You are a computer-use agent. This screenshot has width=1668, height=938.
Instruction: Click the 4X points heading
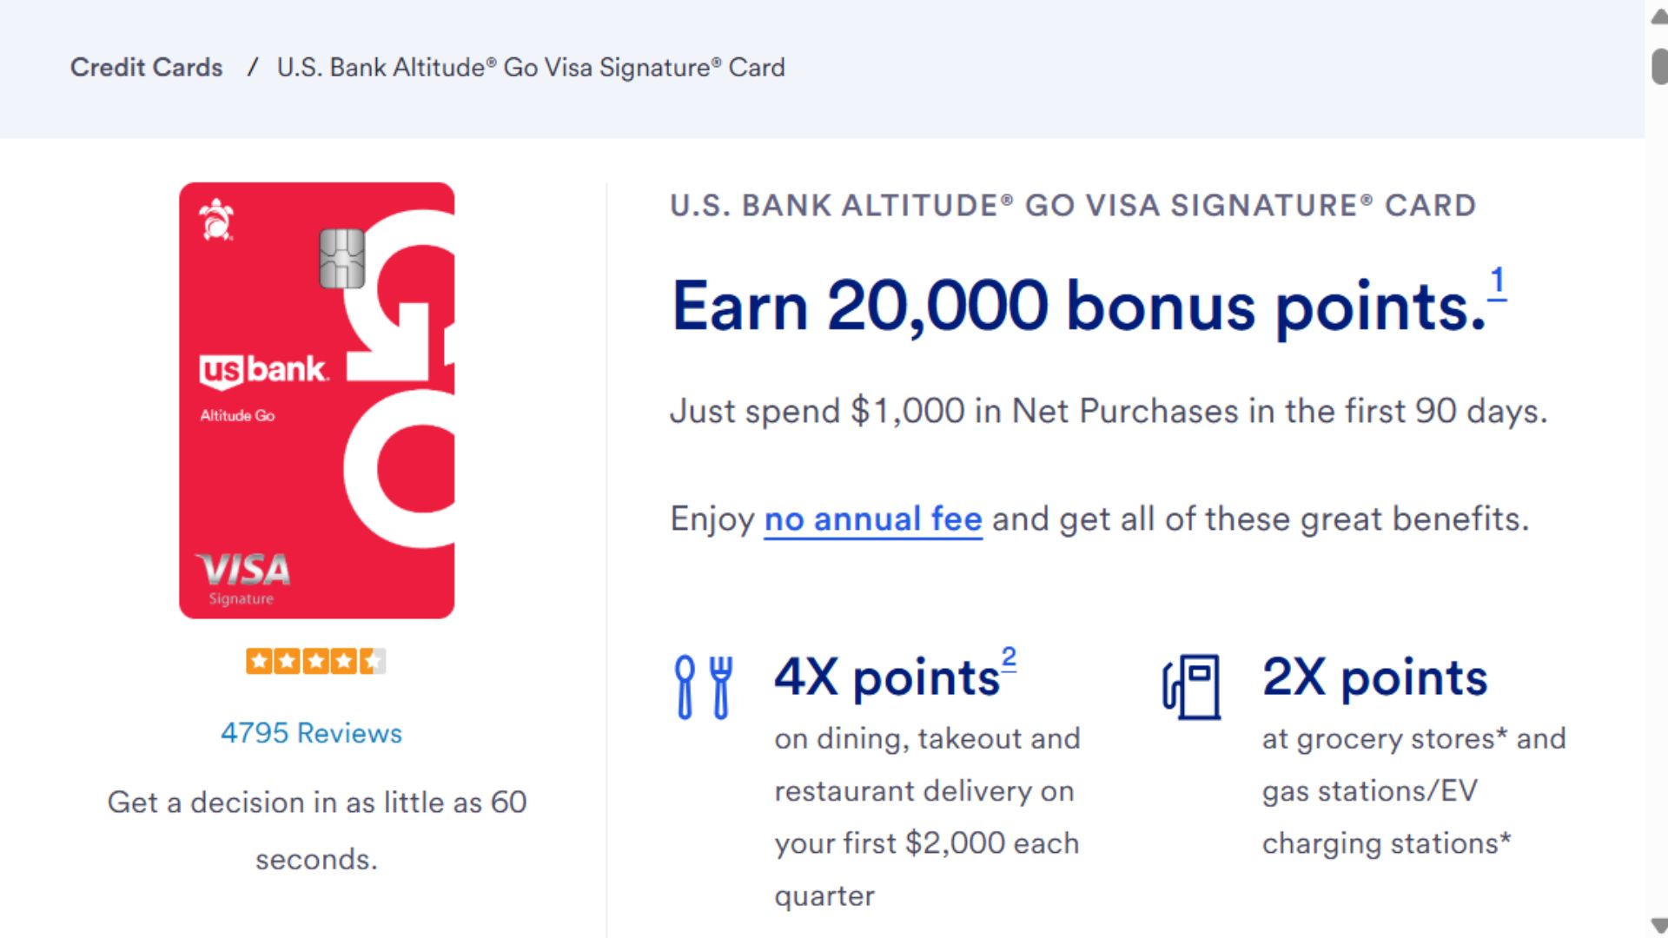click(887, 677)
